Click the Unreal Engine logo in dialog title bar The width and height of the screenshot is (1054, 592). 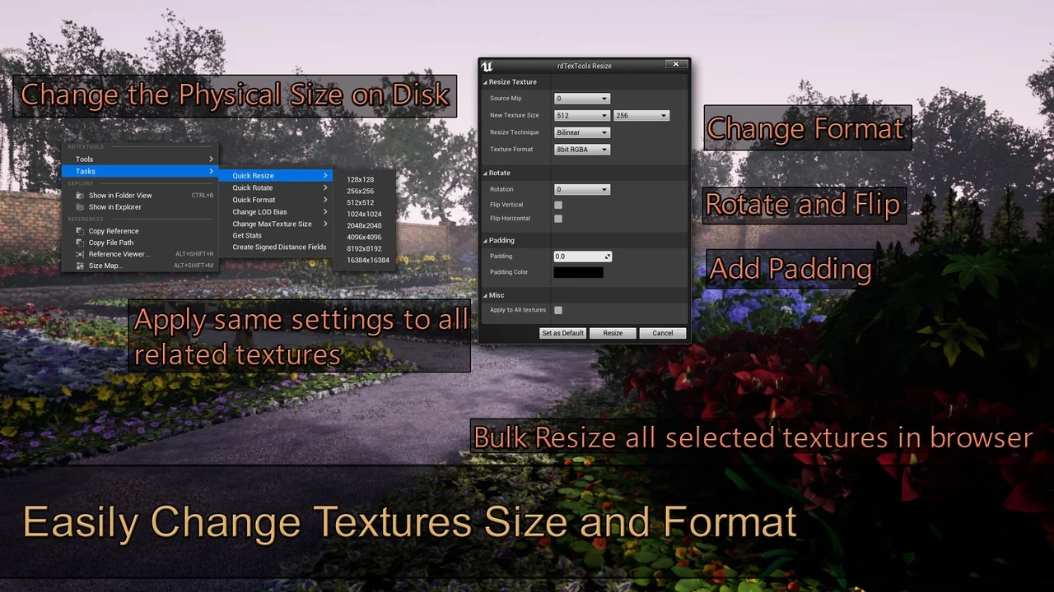(x=487, y=66)
